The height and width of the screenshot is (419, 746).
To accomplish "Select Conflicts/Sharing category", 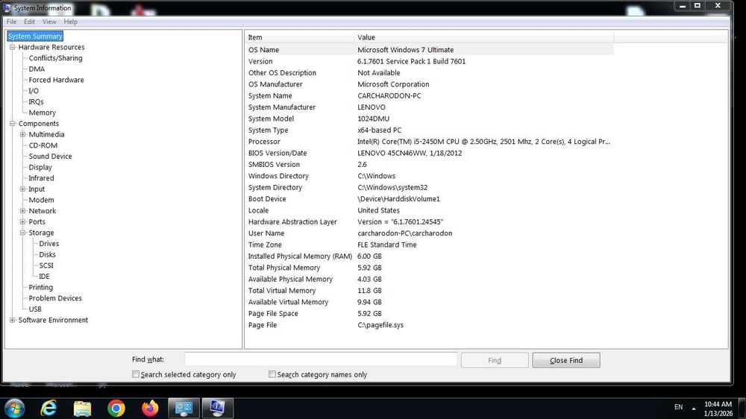I will pos(56,58).
